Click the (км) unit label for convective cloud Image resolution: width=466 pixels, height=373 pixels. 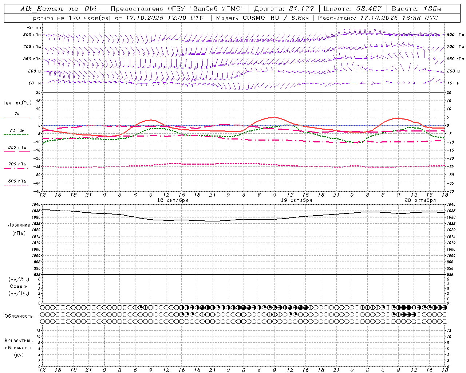click(x=19, y=355)
